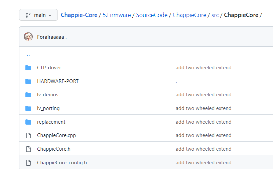273x179 pixels.
Task: Open the main branch dropdown
Action: (x=38, y=15)
